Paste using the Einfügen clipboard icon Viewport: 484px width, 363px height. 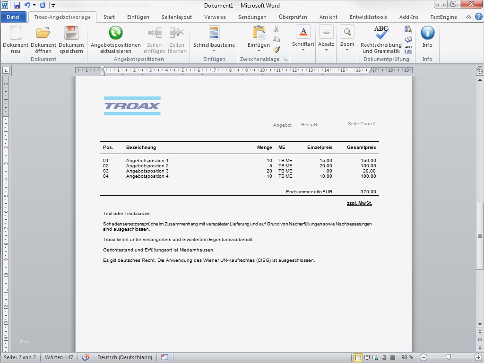coord(259,34)
